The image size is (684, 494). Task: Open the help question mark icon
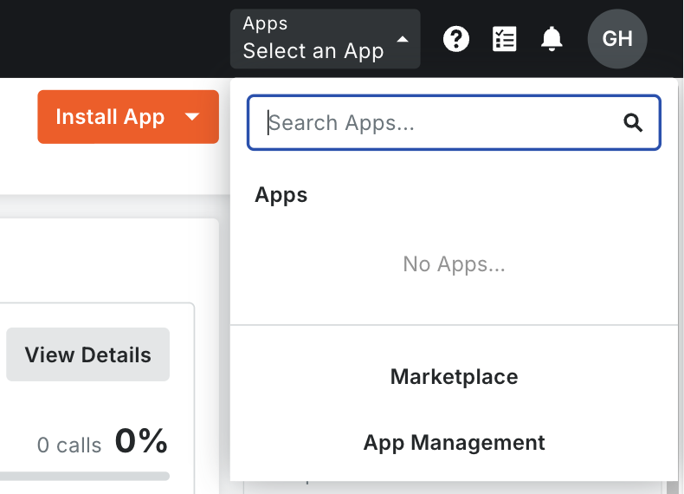point(455,39)
